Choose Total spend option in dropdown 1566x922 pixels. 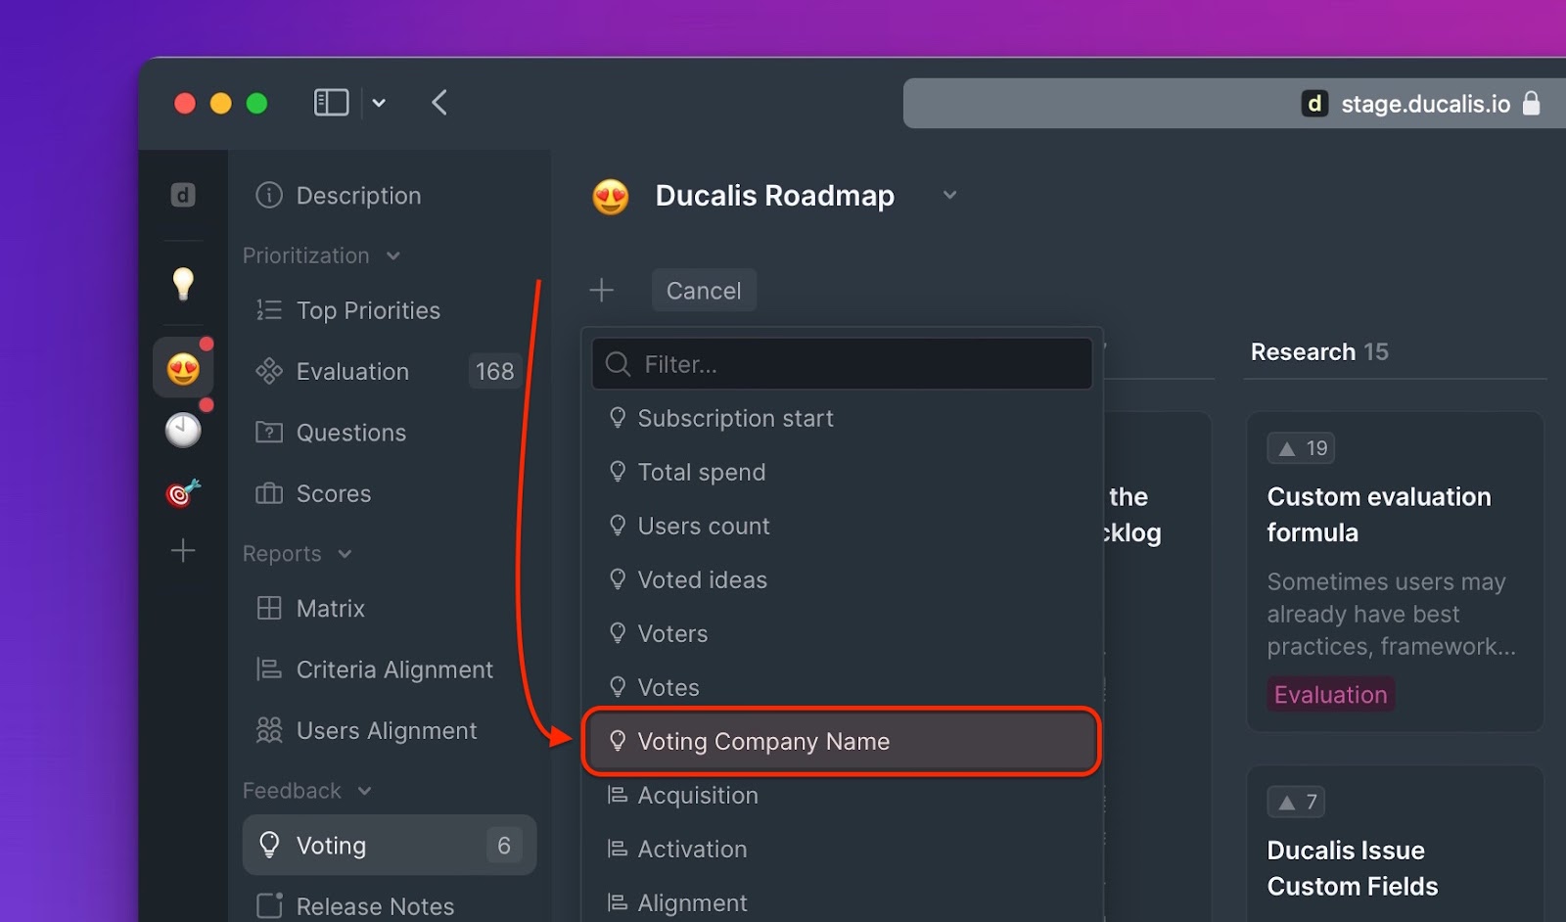(x=701, y=473)
